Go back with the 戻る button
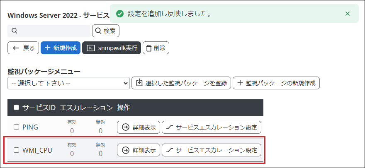The width and height of the screenshot is (365, 168). (23, 48)
